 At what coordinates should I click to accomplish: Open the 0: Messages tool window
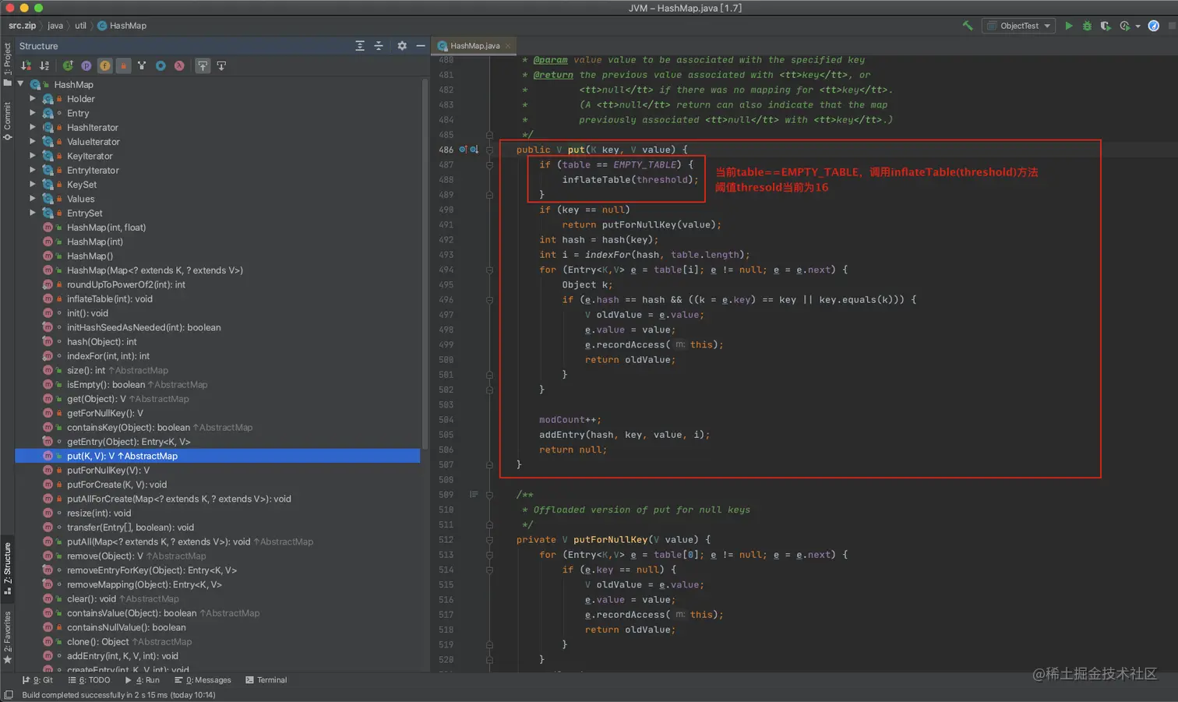pos(203,680)
